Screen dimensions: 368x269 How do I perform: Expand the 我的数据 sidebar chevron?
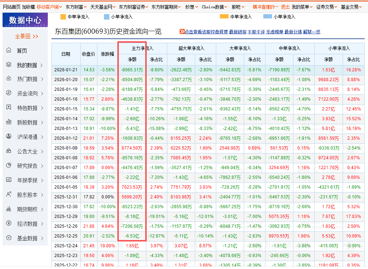pos(42,65)
